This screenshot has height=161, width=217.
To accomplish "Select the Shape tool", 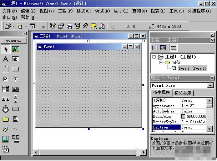I will tap(5, 129).
